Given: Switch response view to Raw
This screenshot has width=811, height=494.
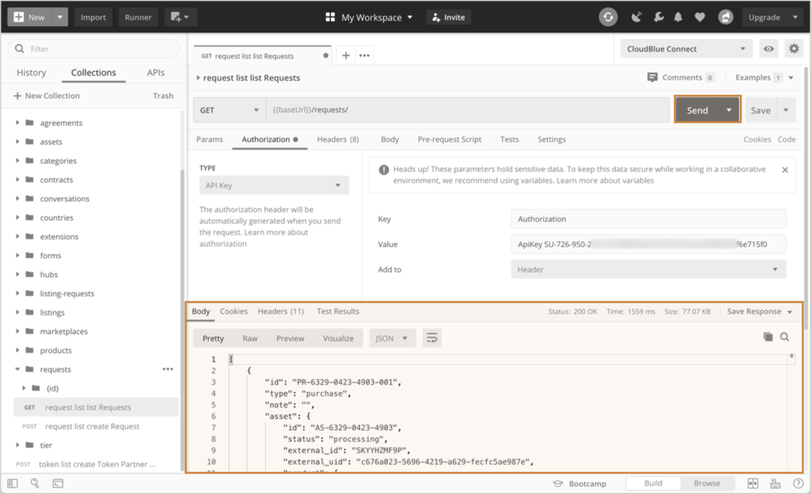Looking at the screenshot, I should point(249,339).
